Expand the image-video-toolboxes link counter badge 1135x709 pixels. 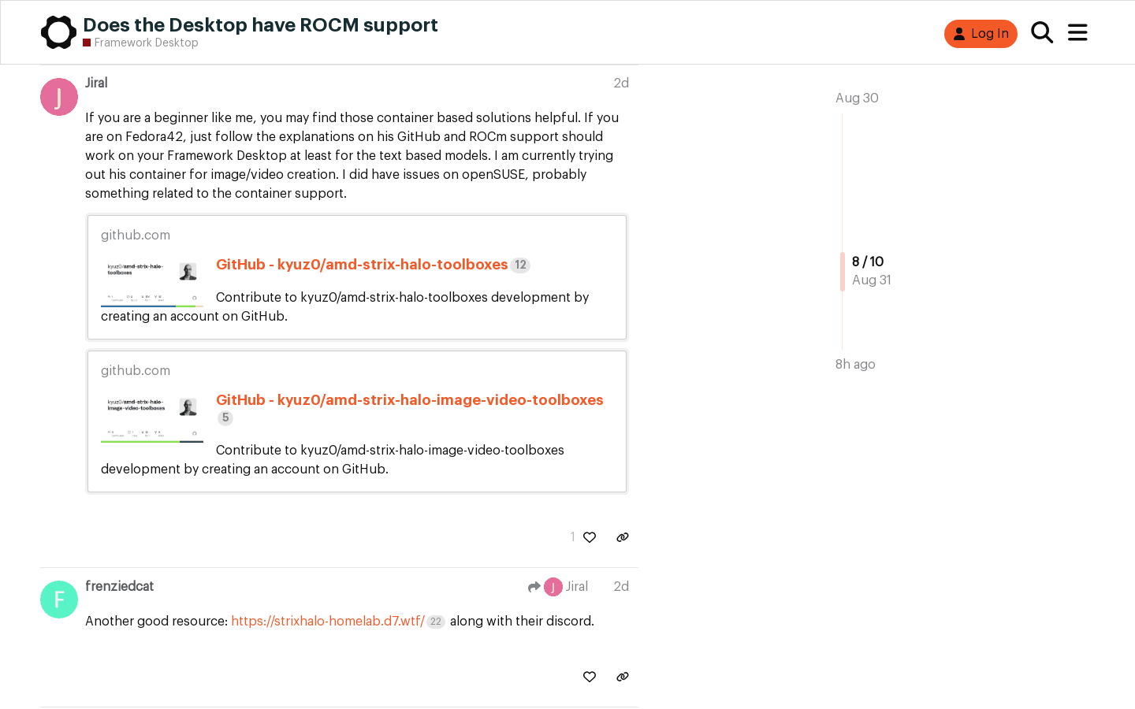coord(225,418)
